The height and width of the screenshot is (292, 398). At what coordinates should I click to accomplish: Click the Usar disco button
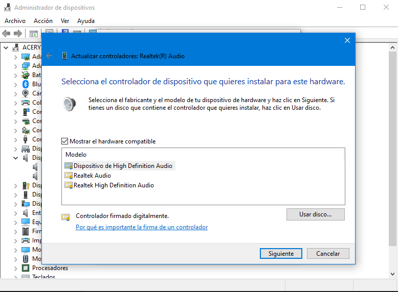[x=315, y=214]
